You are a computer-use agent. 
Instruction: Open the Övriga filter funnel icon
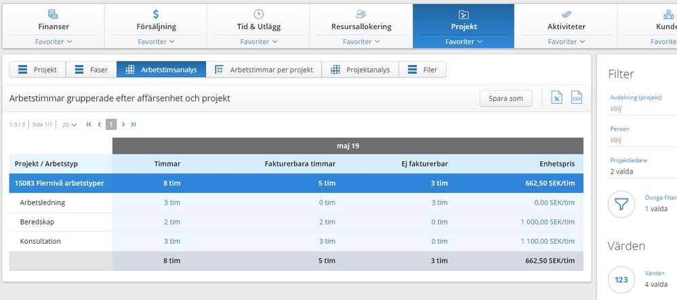(x=621, y=204)
